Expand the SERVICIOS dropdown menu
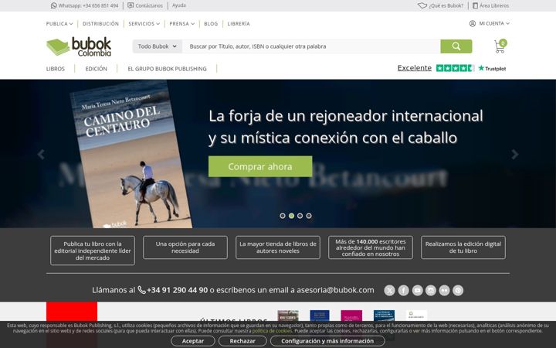 click(144, 24)
